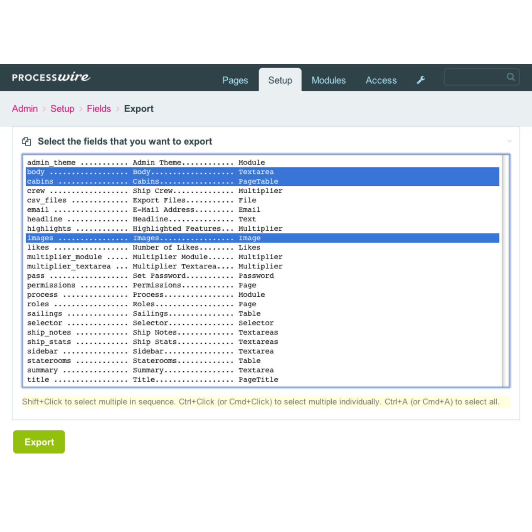This screenshot has height=532, width=532.
Task: Go to Admin breadcrumb link
Action: 25,109
